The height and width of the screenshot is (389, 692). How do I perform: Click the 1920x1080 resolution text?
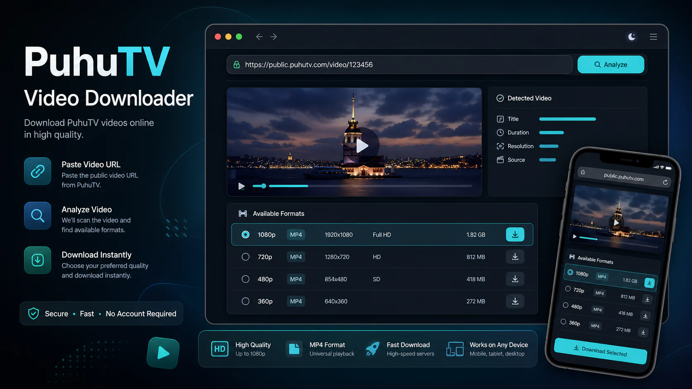tap(339, 235)
